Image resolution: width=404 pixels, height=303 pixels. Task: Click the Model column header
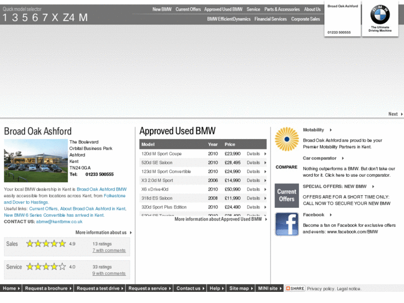pyautogui.click(x=148, y=145)
